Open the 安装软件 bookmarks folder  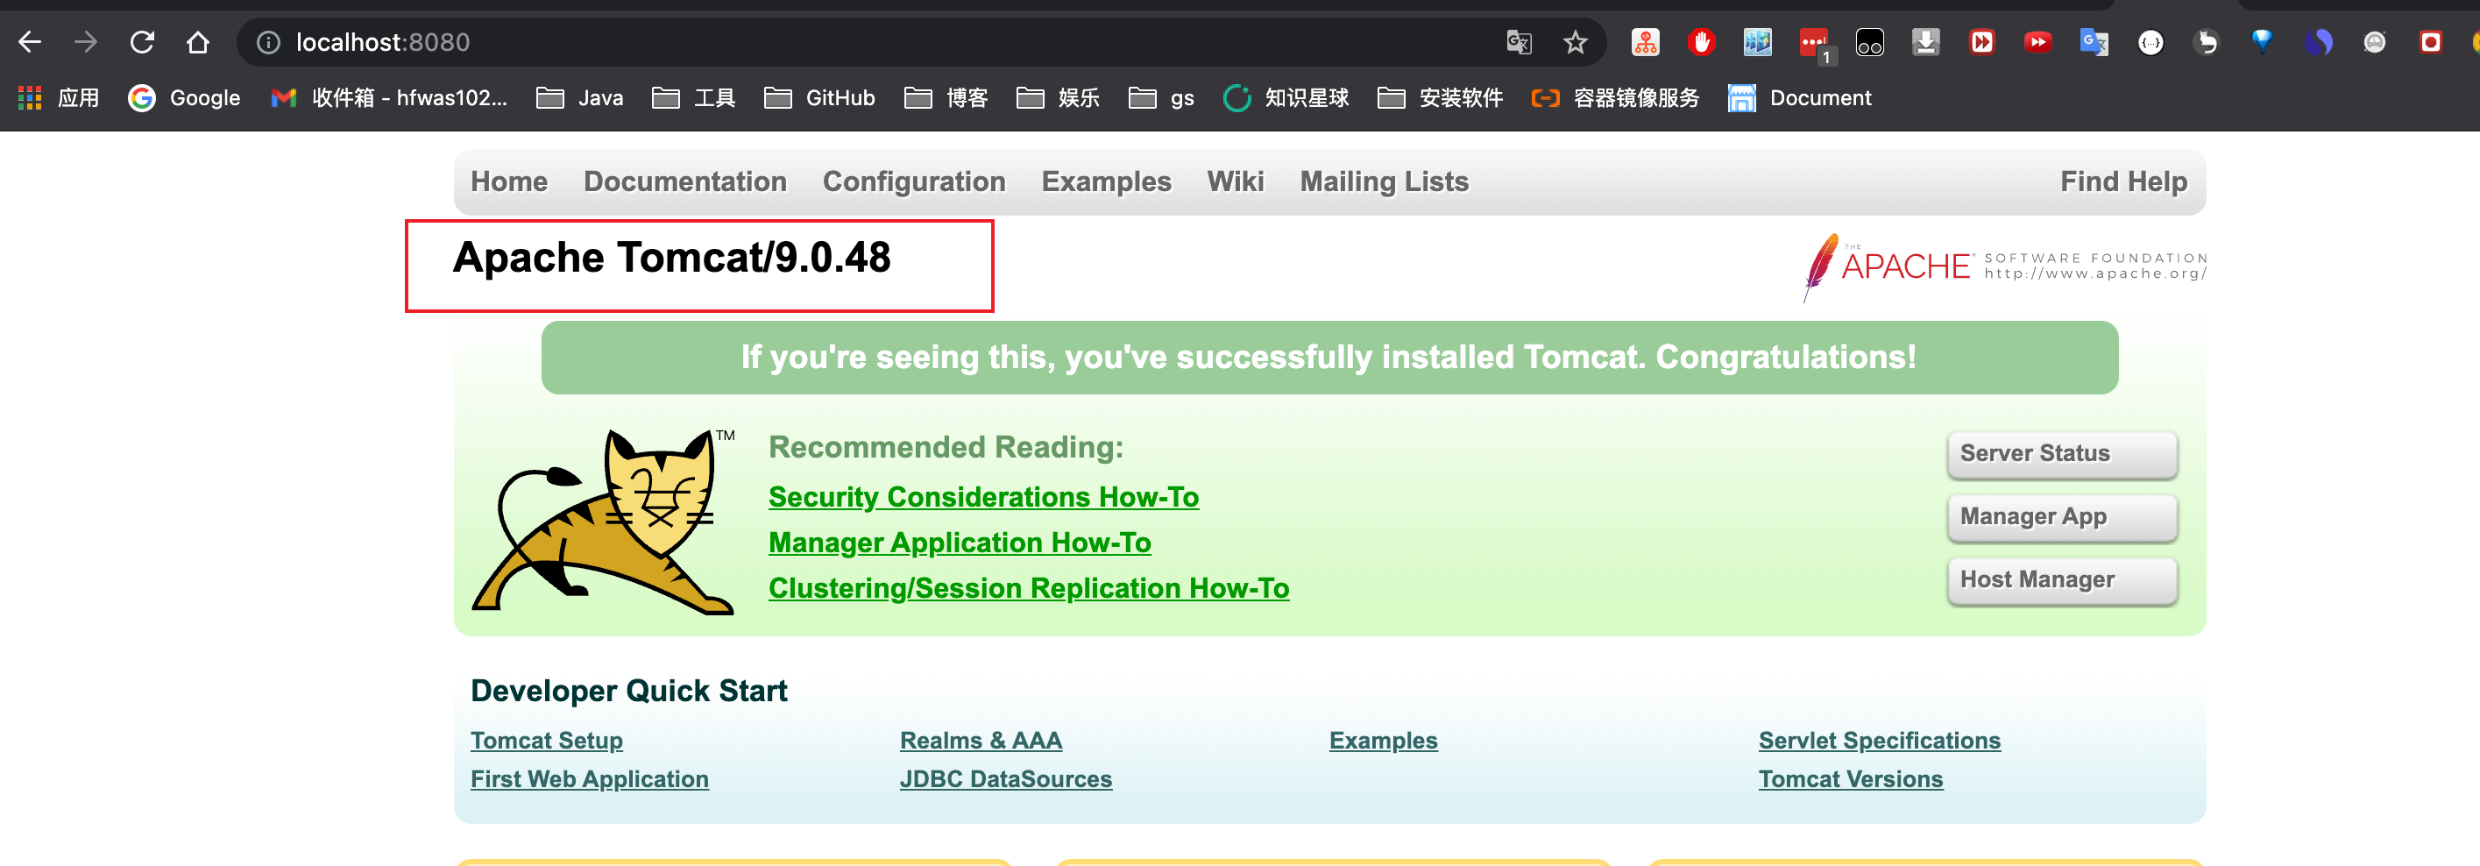pyautogui.click(x=1441, y=98)
